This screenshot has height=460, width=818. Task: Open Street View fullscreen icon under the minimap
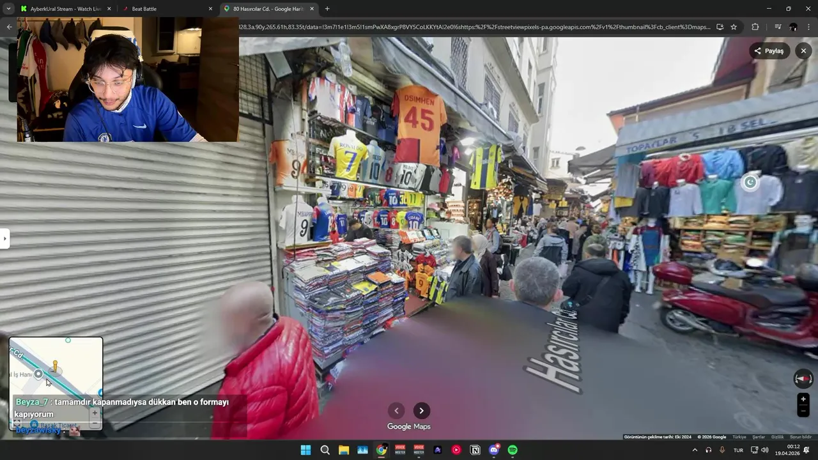point(17,424)
